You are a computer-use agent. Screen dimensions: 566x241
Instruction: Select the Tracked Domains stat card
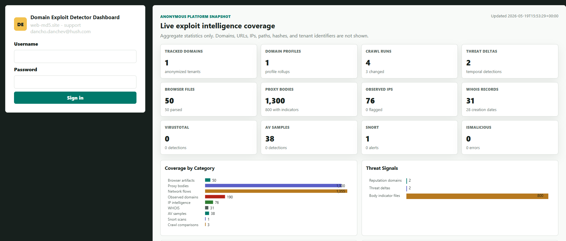tap(209, 61)
